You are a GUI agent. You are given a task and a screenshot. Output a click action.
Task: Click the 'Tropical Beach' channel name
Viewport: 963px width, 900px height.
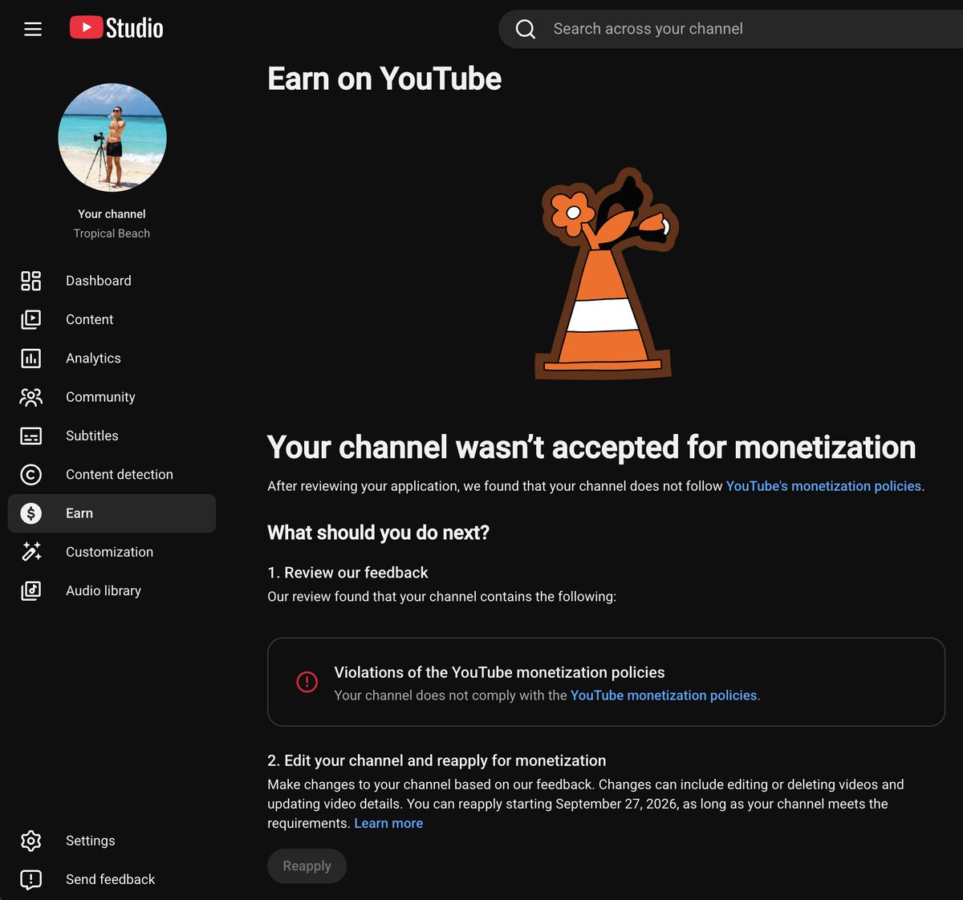click(112, 233)
